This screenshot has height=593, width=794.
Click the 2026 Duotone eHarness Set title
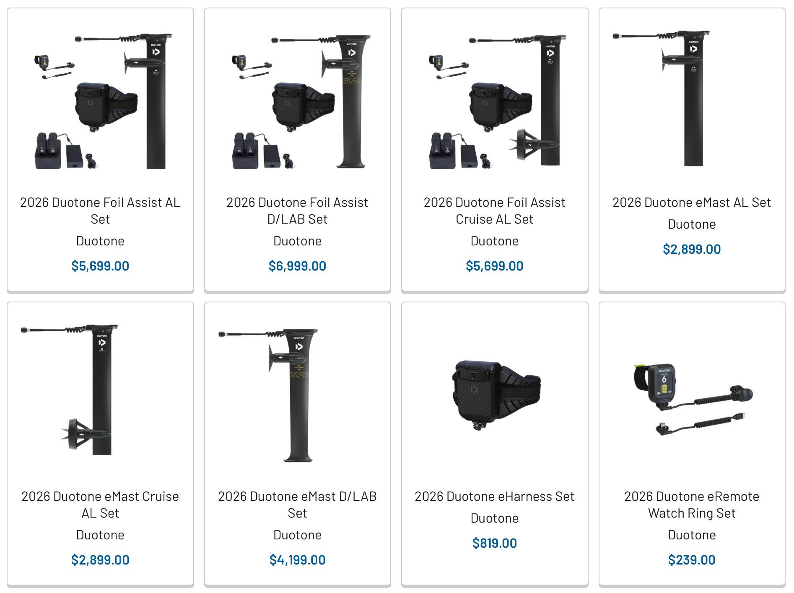(495, 496)
